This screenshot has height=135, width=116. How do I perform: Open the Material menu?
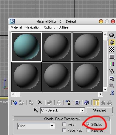coord(16,27)
